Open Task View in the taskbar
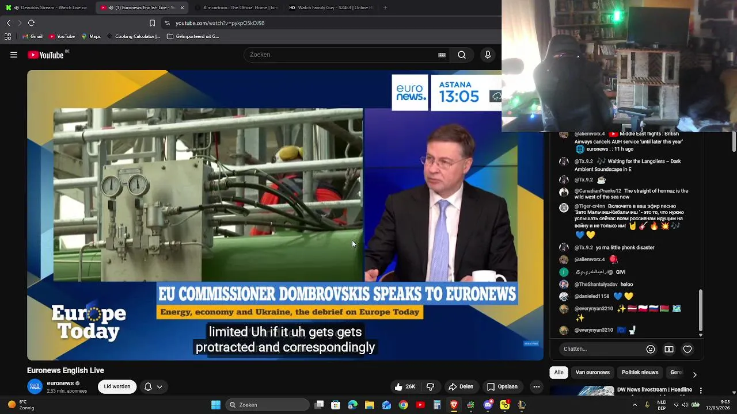 coord(320,405)
